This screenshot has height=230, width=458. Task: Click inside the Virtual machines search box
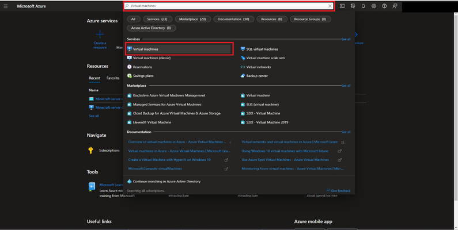(229, 6)
